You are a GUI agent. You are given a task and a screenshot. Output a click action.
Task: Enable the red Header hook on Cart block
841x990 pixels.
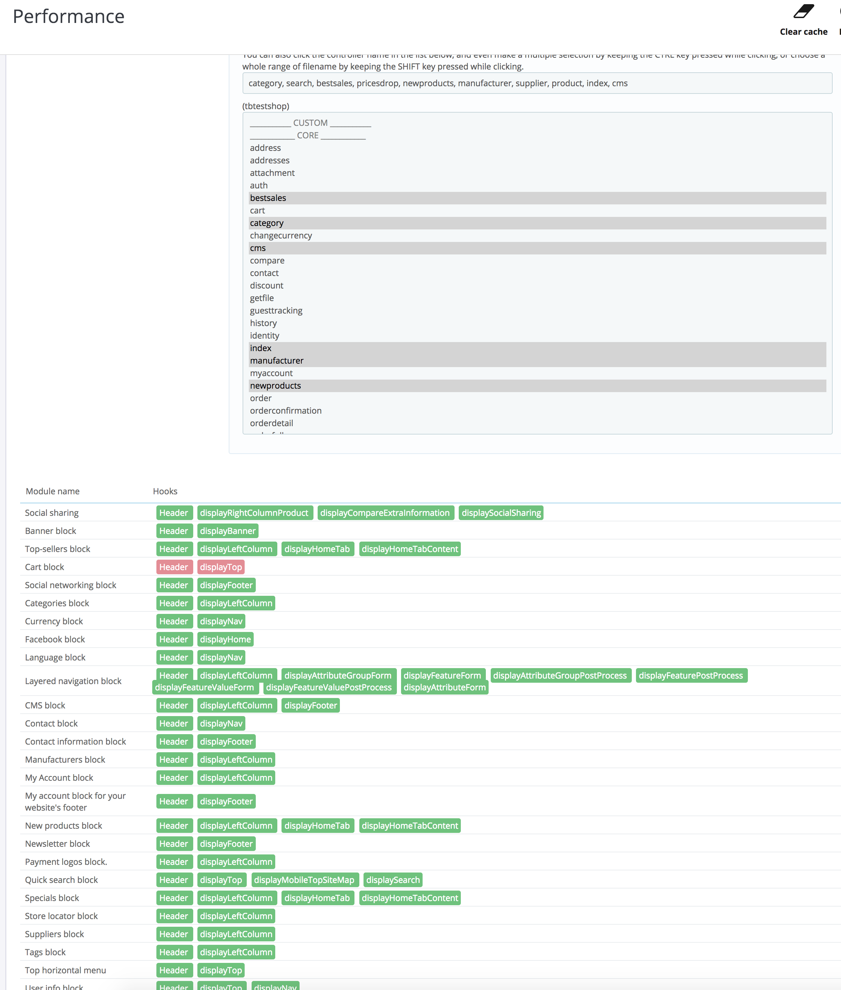point(174,567)
